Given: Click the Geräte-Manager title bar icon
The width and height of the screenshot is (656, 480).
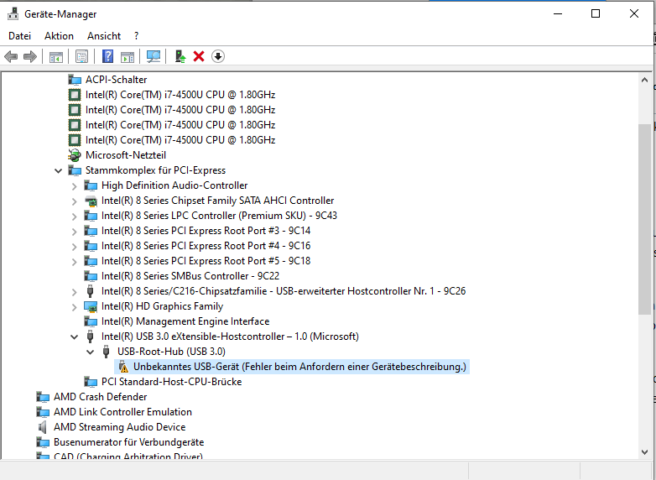Looking at the screenshot, I should (13, 13).
